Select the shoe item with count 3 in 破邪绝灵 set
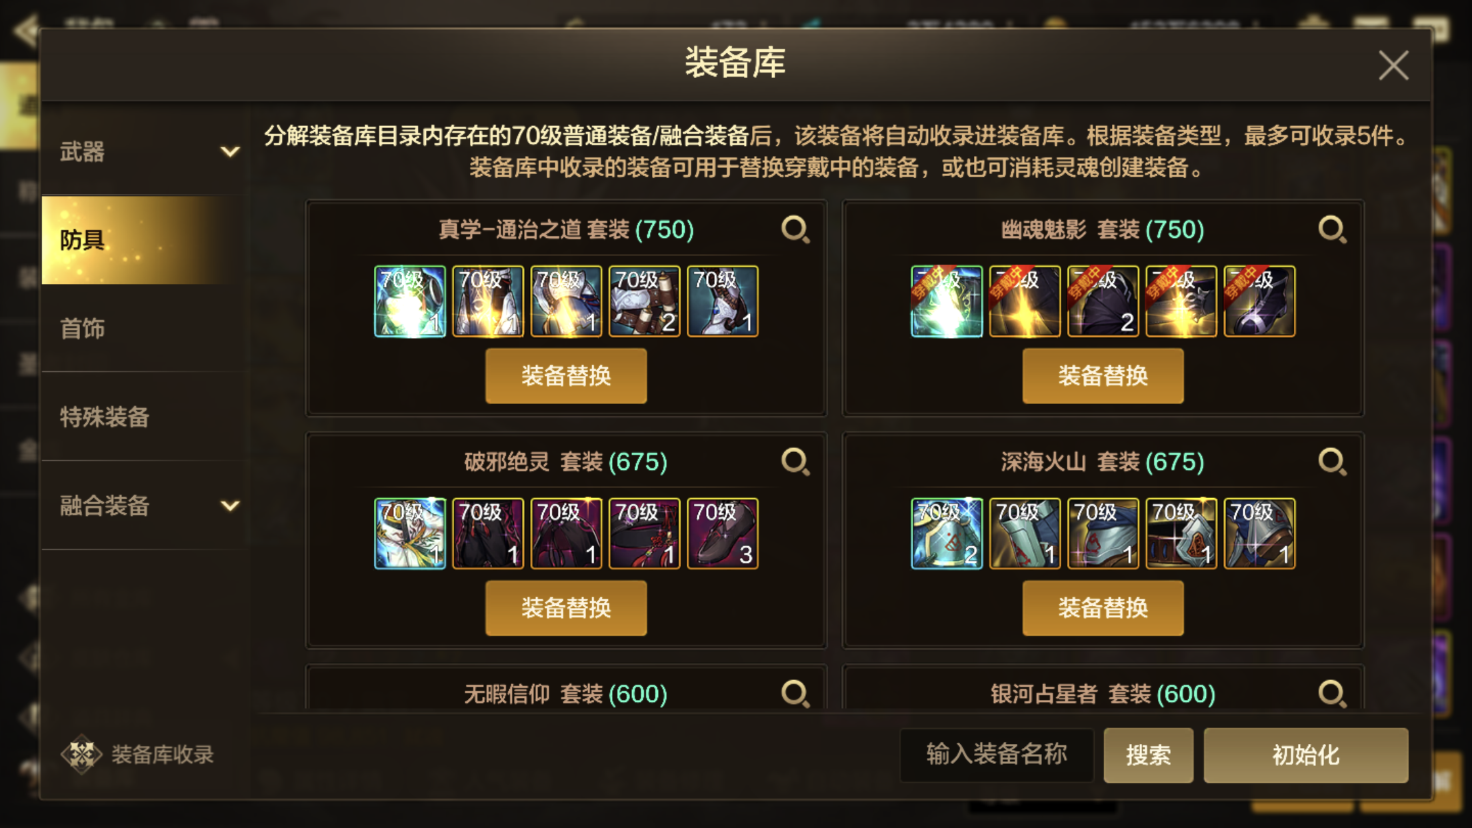The height and width of the screenshot is (828, 1472). pyautogui.click(x=723, y=533)
